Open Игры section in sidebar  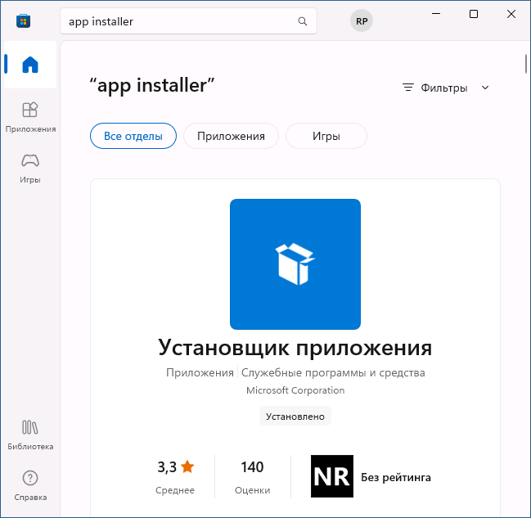point(30,168)
